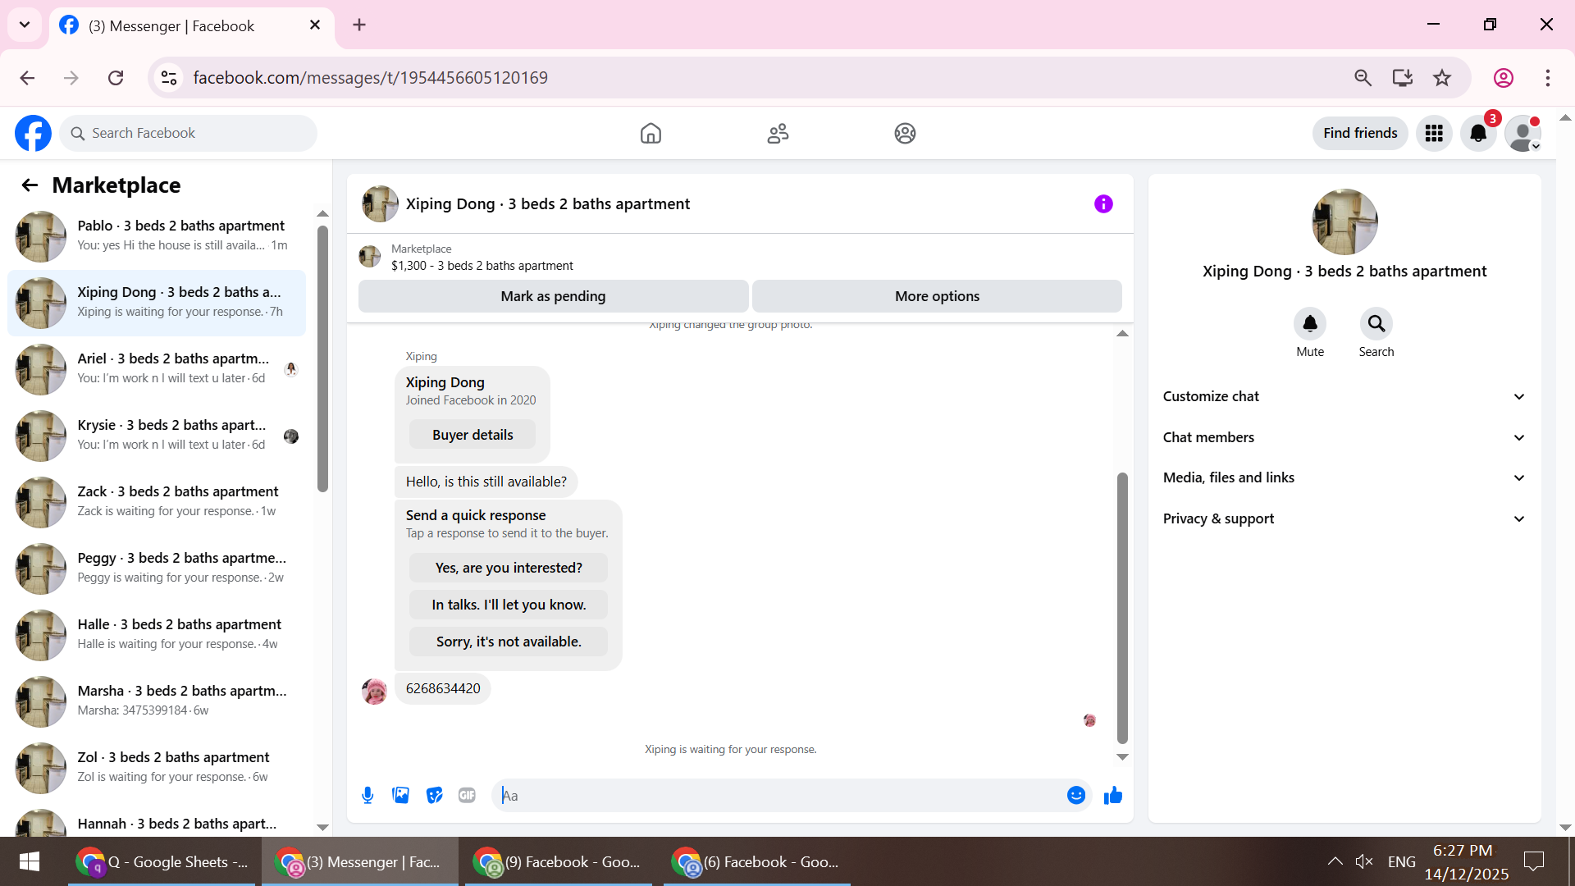The height and width of the screenshot is (886, 1575).
Task: Open the GIF picker
Action: [467, 795]
